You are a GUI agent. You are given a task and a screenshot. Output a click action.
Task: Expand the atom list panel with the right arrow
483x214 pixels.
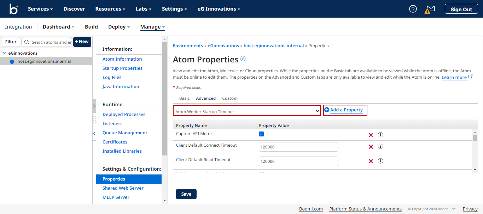pos(94,106)
